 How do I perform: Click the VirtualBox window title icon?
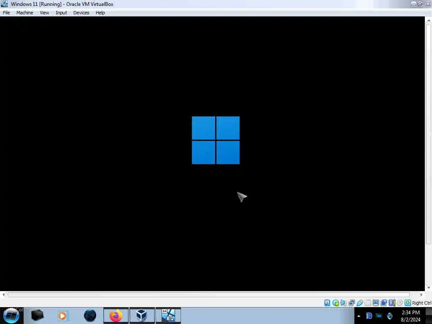pos(4,4)
